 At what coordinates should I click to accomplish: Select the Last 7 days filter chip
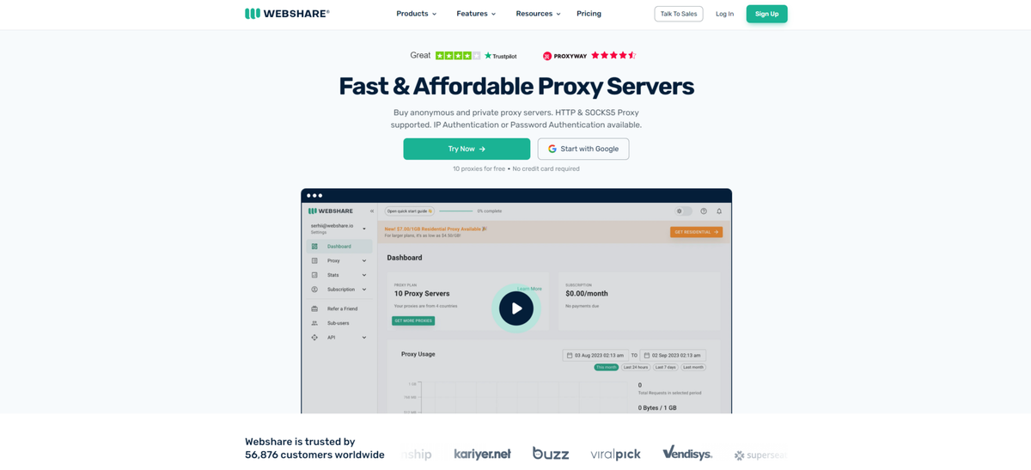point(666,367)
